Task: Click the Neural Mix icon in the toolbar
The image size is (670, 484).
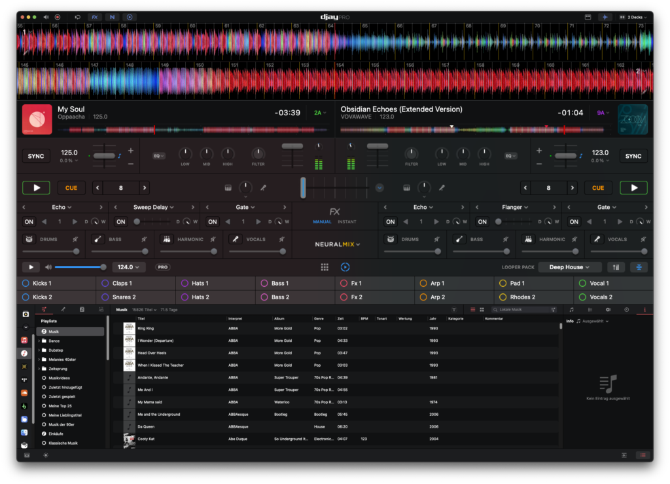Action: [x=113, y=17]
